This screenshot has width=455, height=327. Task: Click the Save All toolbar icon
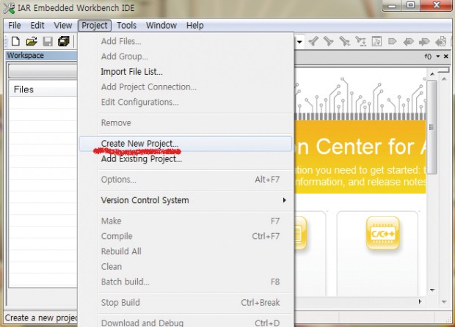64,42
